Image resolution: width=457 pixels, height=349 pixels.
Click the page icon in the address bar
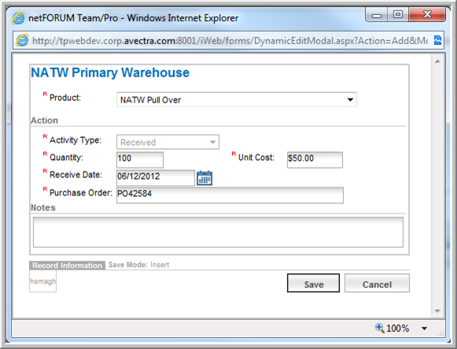[x=22, y=40]
